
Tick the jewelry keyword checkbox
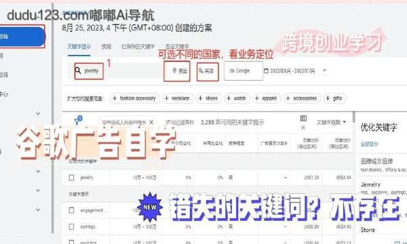(x=71, y=178)
